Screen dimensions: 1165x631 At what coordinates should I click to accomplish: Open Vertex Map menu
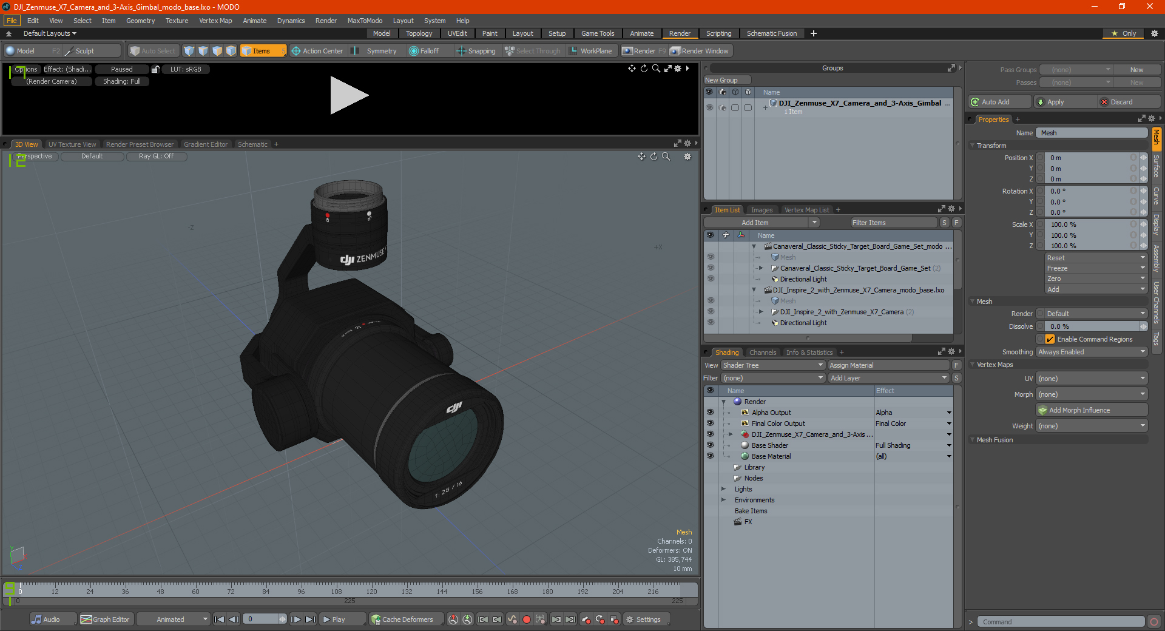pos(215,21)
